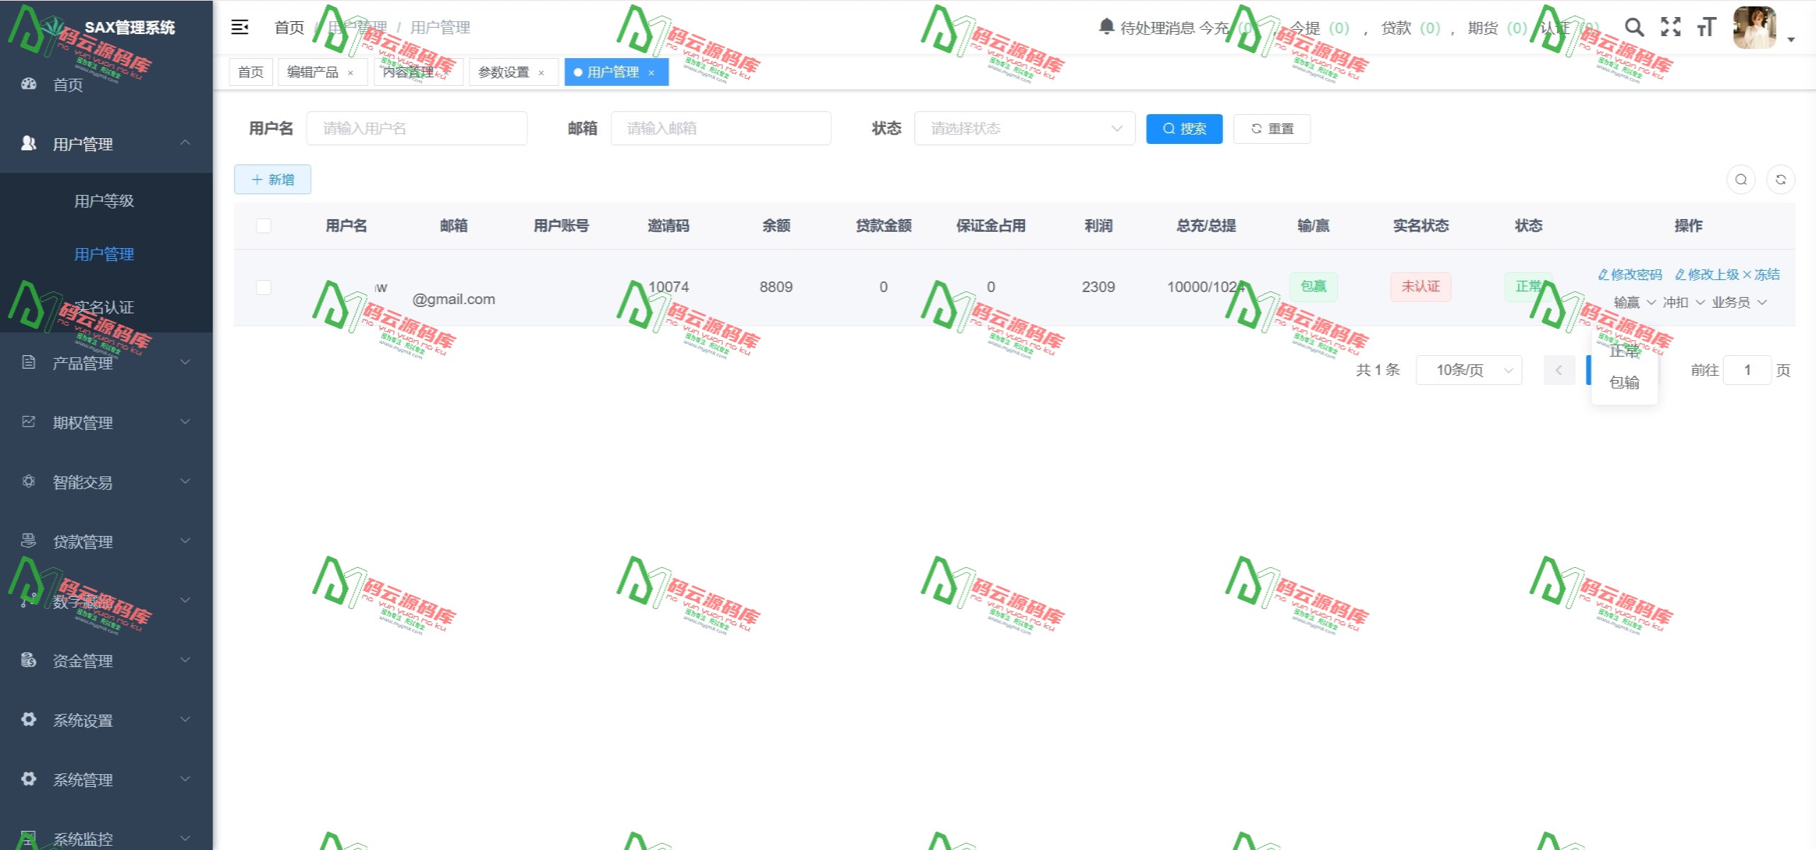Click the 期权管理 chart icon

[x=28, y=422]
